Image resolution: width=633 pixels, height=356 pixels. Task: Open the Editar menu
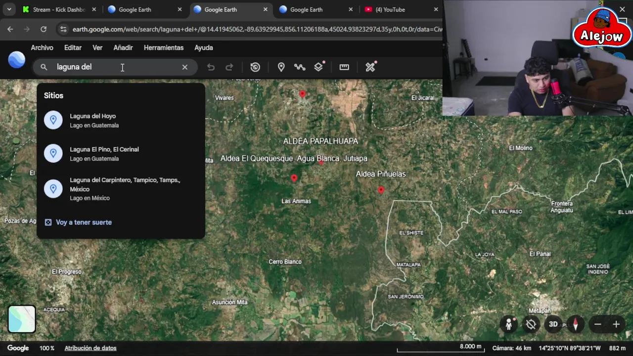pyautogui.click(x=73, y=48)
